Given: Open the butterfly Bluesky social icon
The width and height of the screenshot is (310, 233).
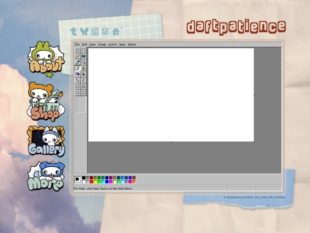Looking at the screenshot, I should 84,31.
